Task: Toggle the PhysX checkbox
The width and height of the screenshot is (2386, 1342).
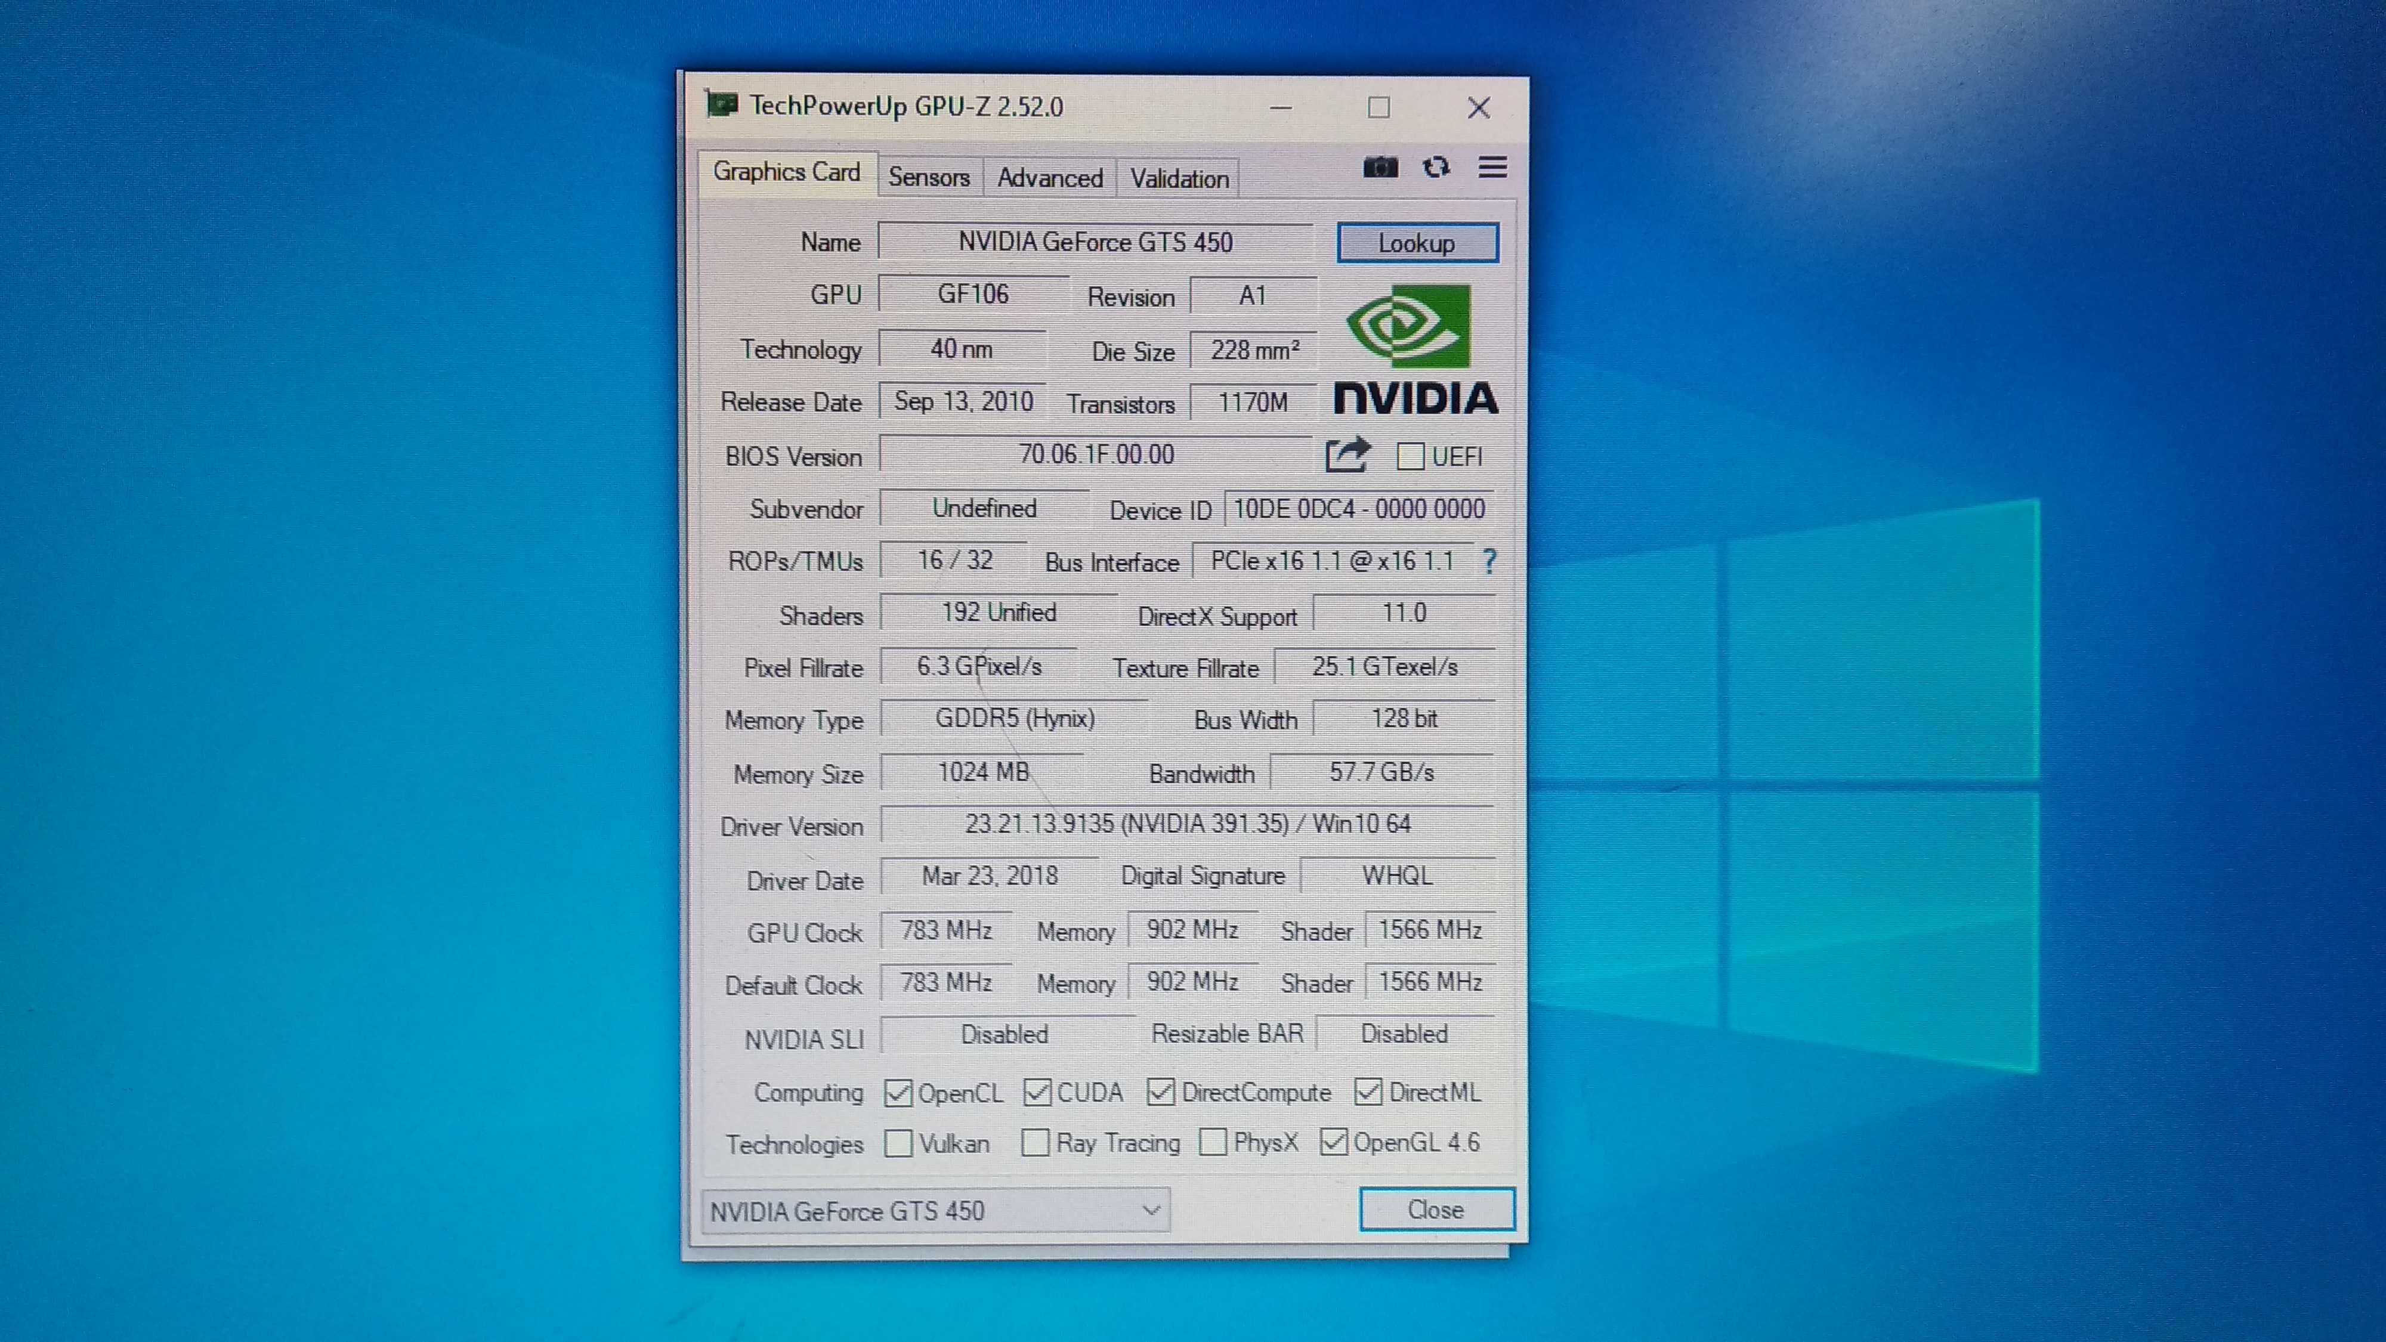Action: (1213, 1142)
